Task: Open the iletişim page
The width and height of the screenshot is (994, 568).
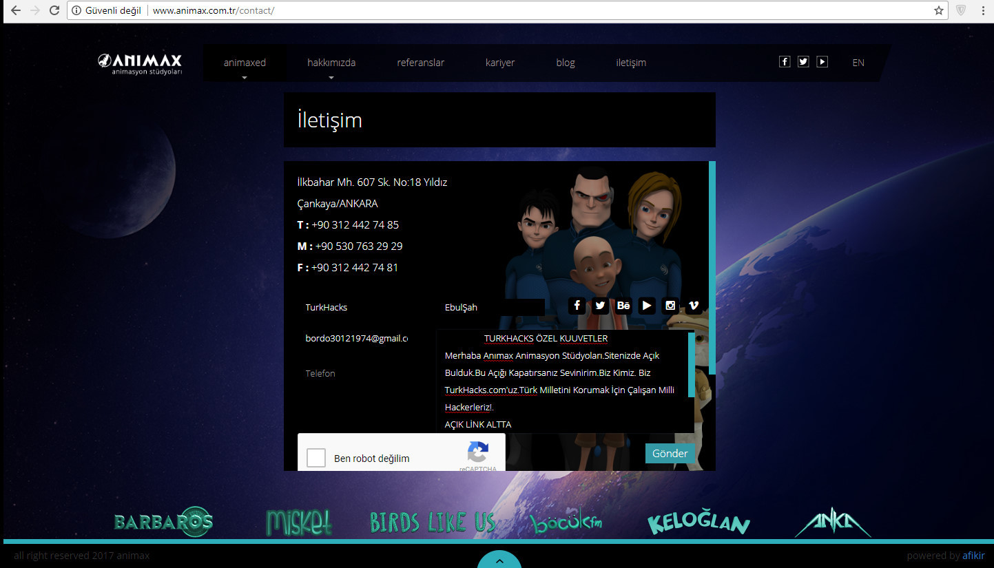Action: (x=631, y=63)
